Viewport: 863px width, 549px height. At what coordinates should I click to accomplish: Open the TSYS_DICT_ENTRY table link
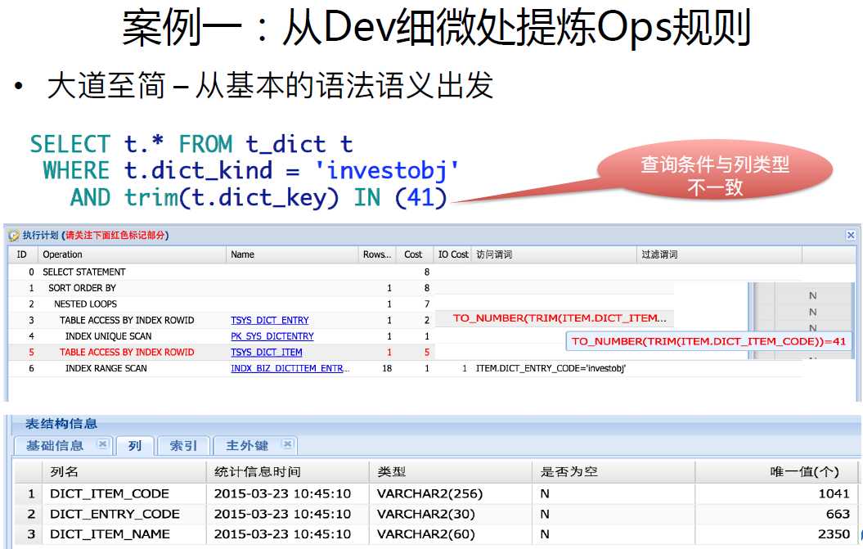[x=270, y=320]
